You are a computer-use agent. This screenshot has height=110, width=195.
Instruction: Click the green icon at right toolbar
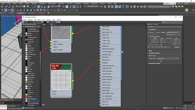tap(190, 10)
